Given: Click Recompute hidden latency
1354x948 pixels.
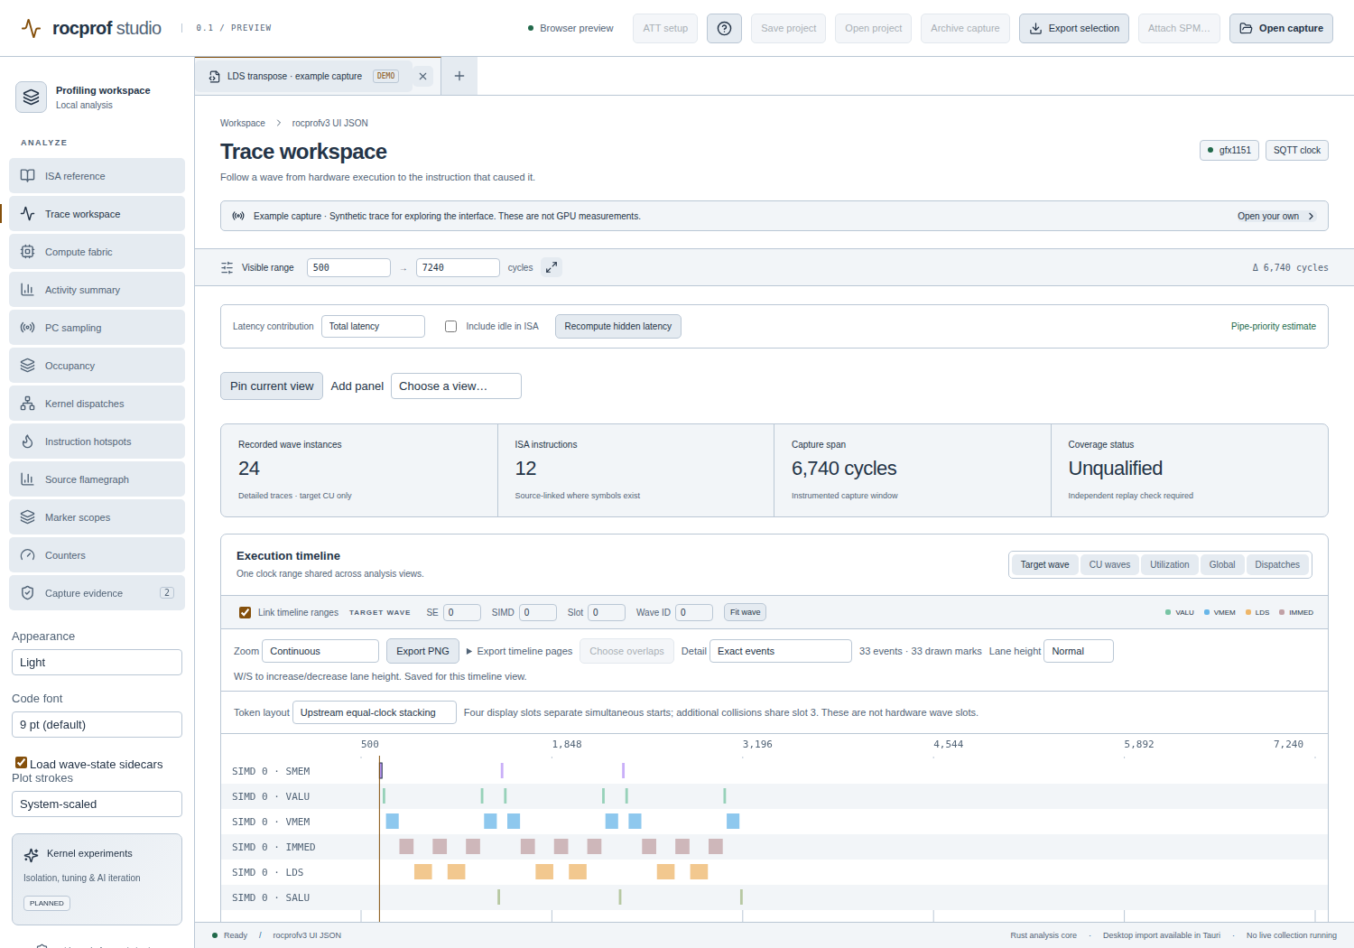Looking at the screenshot, I should [618, 327].
